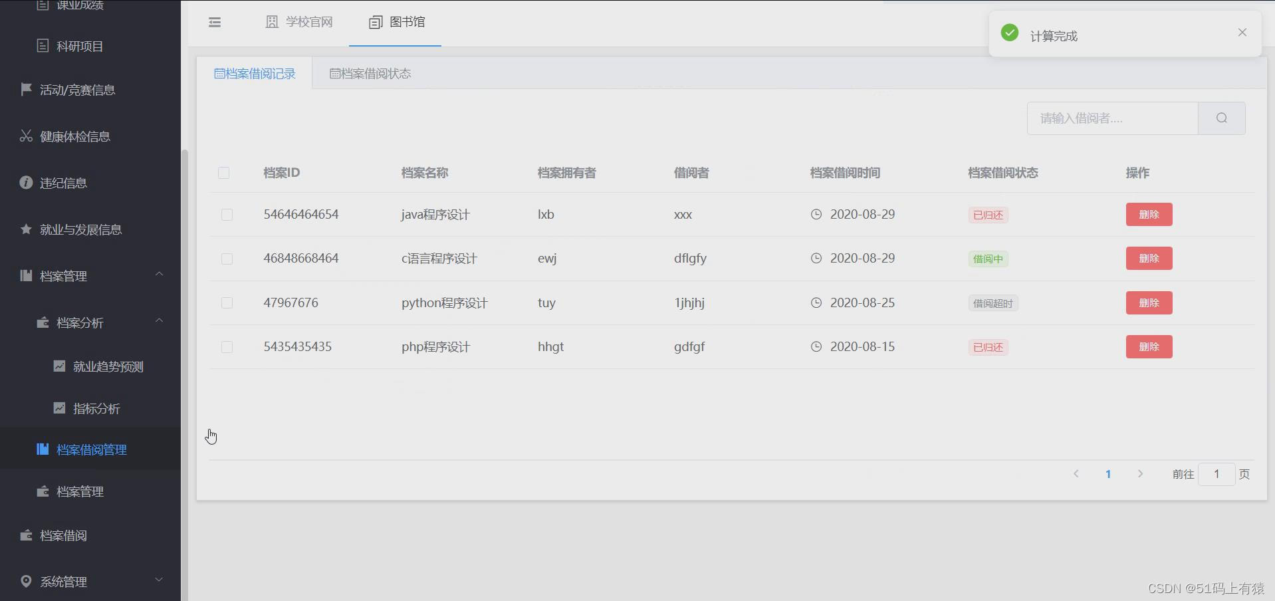Click the 活动/竞赛信息 flag icon
The height and width of the screenshot is (601, 1275).
[26, 89]
